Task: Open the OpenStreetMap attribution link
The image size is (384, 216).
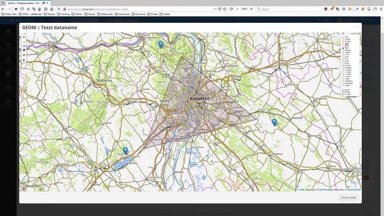Action: coord(325,190)
